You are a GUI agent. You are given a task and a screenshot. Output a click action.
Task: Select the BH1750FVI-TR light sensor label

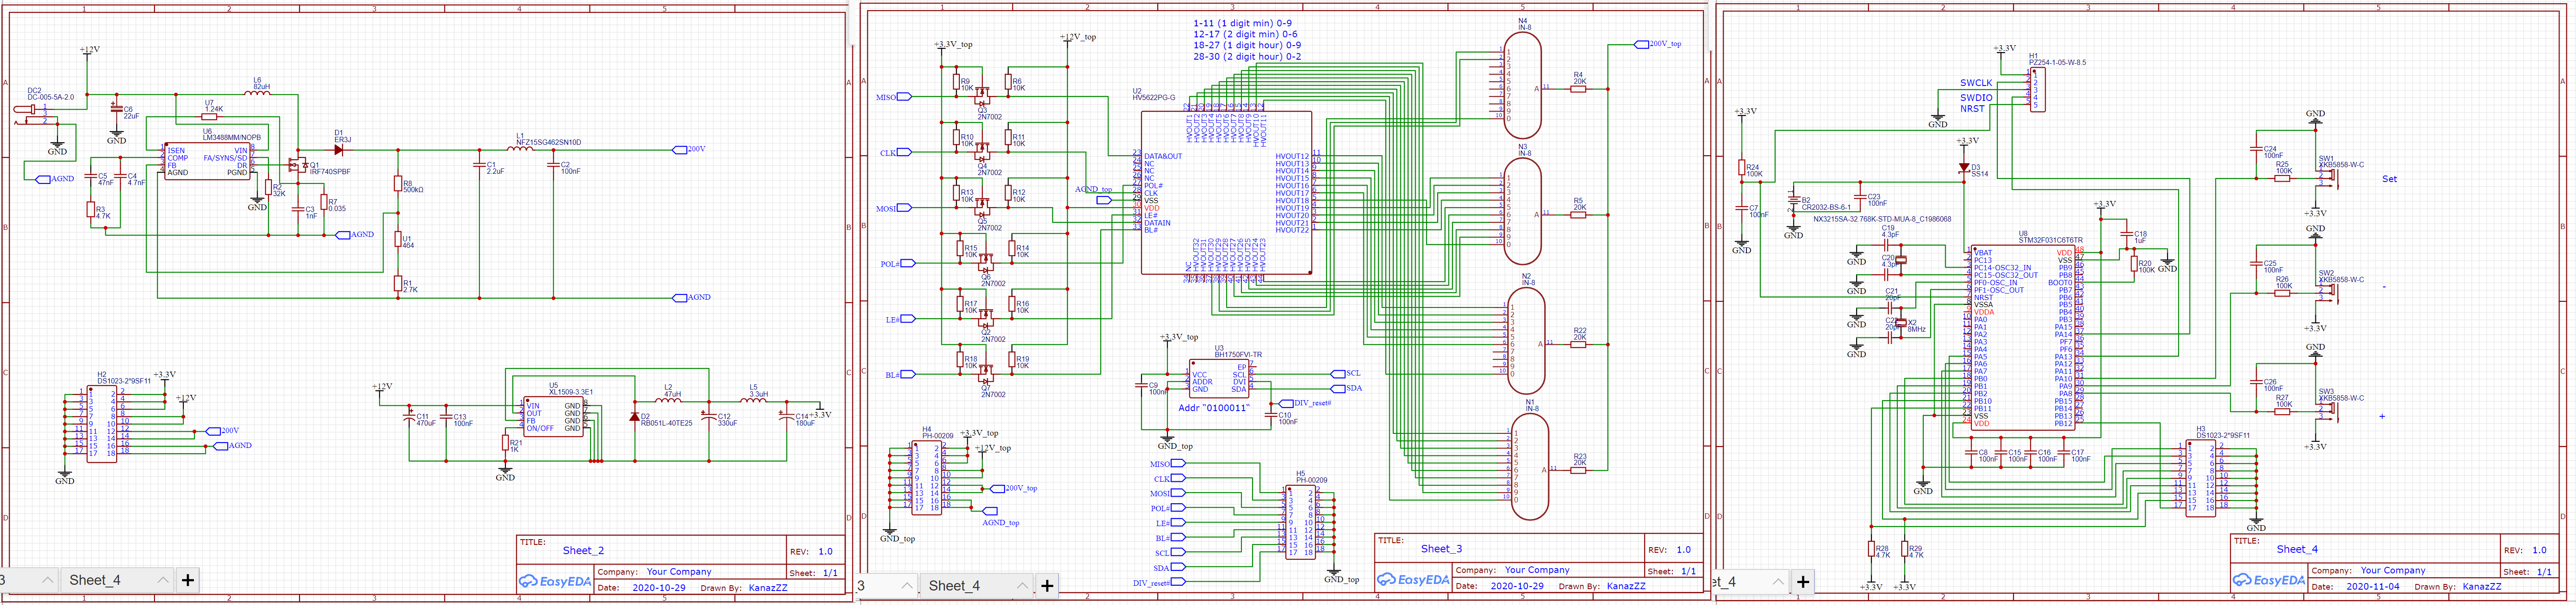1238,355
